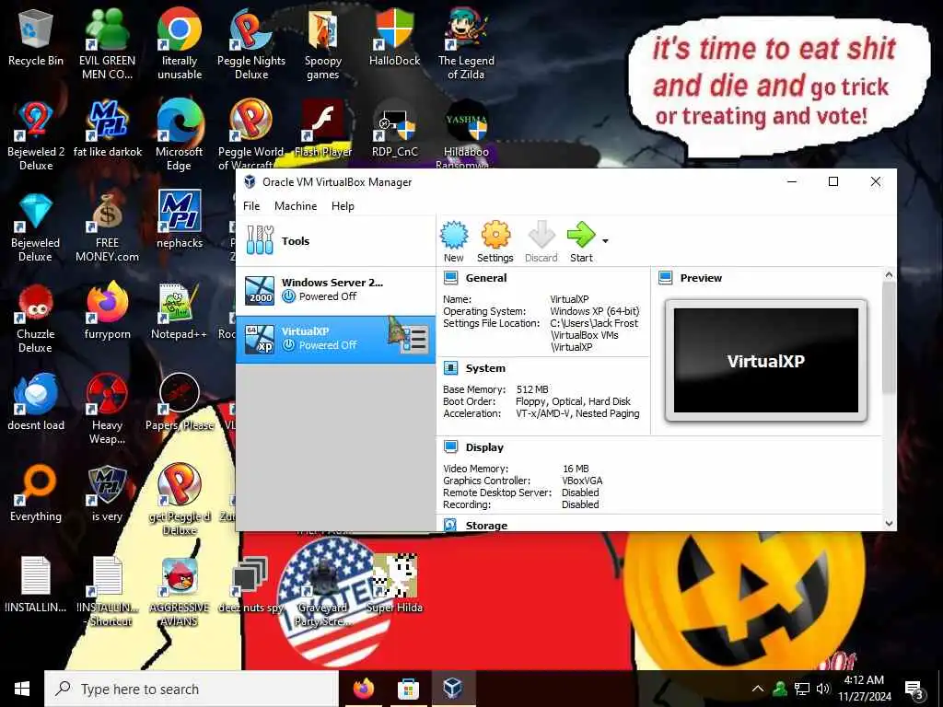Select the Heavy Weapon desktop icon
Viewport: 943px width, 707px height.
[x=107, y=409]
